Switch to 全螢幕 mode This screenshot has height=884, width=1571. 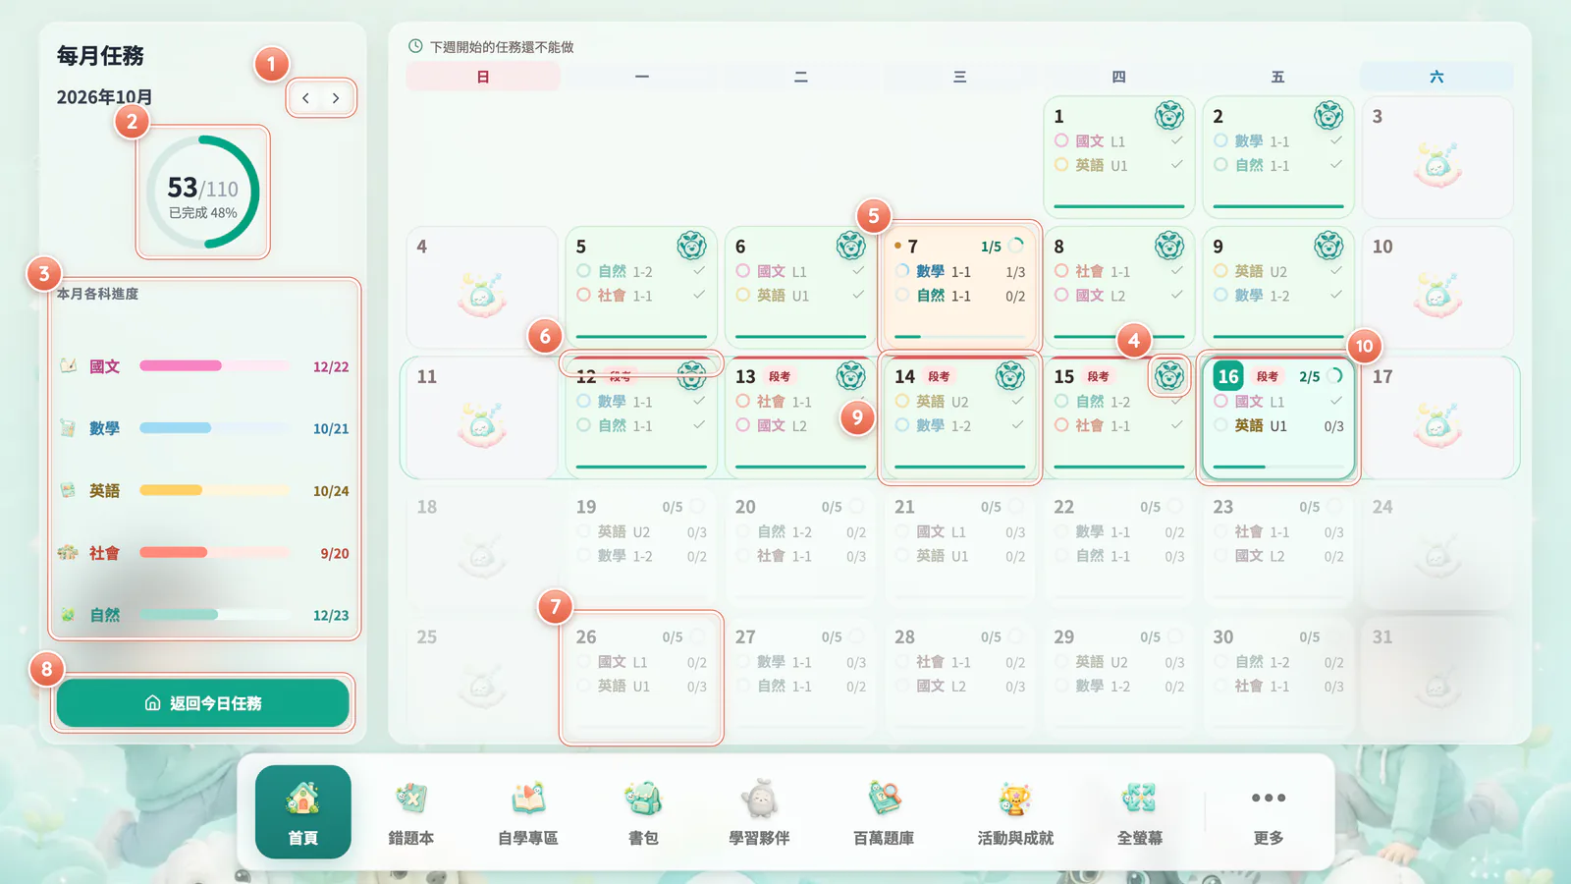tap(1139, 812)
